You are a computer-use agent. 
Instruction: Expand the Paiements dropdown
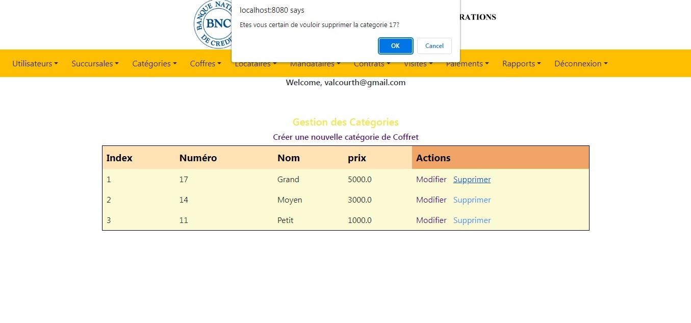pyautogui.click(x=467, y=64)
